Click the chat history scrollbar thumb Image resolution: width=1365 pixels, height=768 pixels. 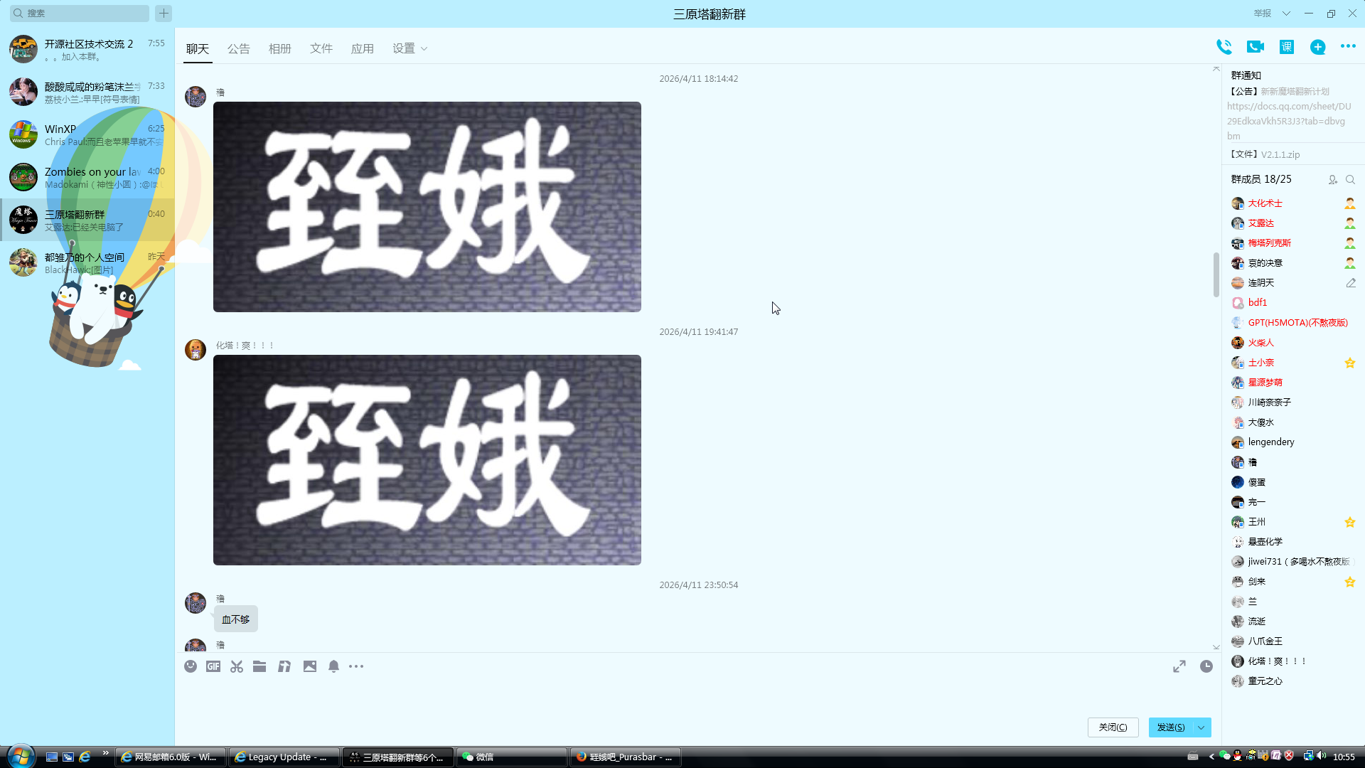coord(1216,275)
